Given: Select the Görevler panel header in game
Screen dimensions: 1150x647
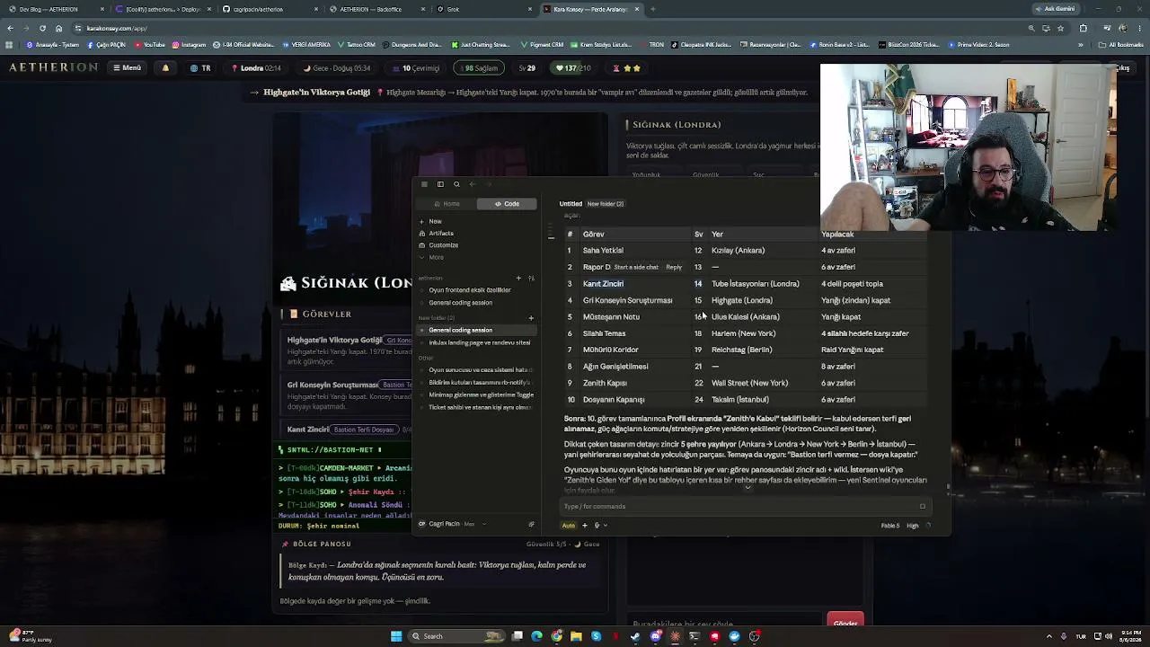Looking at the screenshot, I should point(322,314).
